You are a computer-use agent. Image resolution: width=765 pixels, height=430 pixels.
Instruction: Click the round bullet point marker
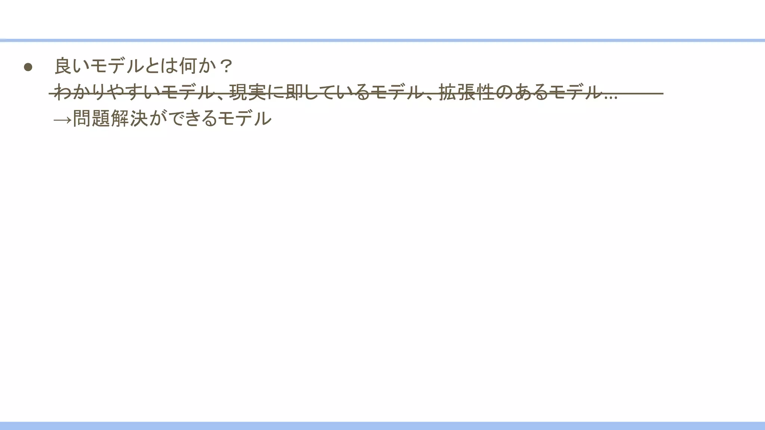pyautogui.click(x=28, y=67)
